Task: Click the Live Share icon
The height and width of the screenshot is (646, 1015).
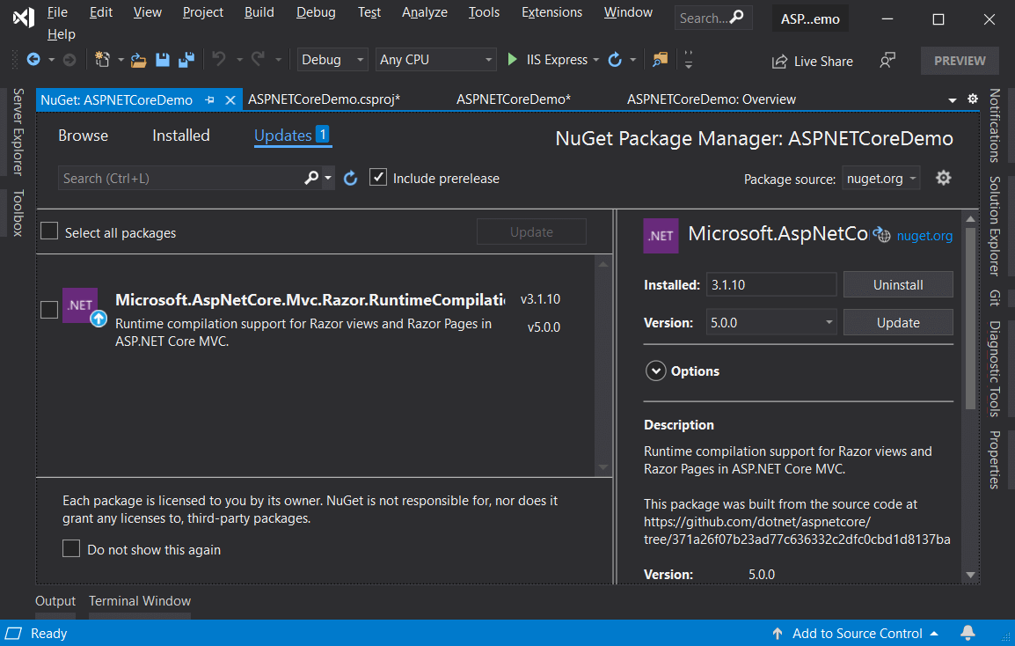Action: click(779, 62)
